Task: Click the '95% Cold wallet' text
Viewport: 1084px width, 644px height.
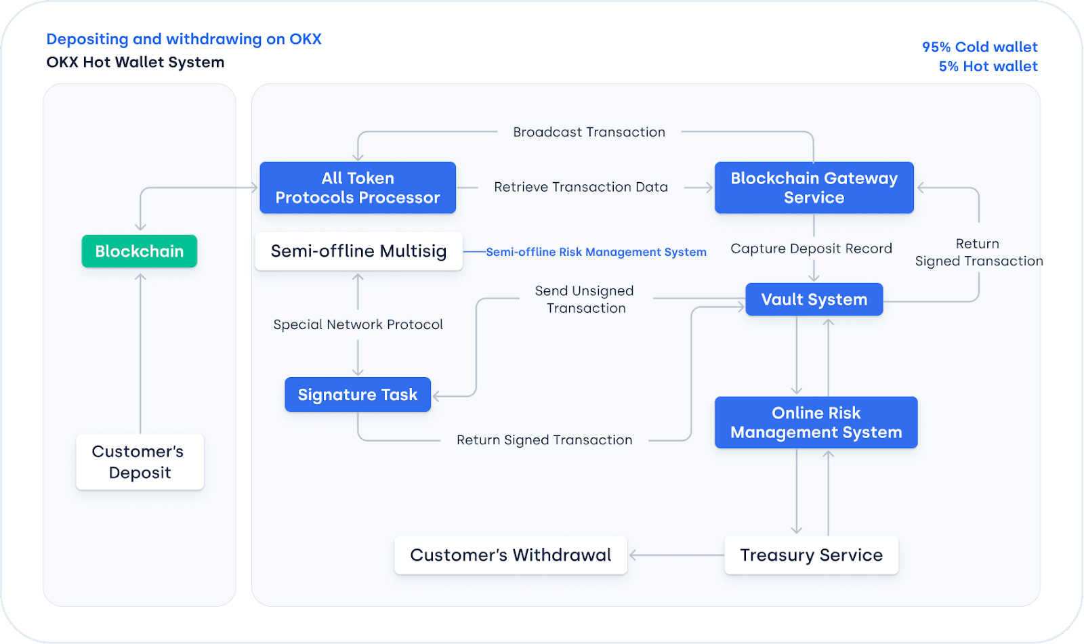Action: click(980, 47)
